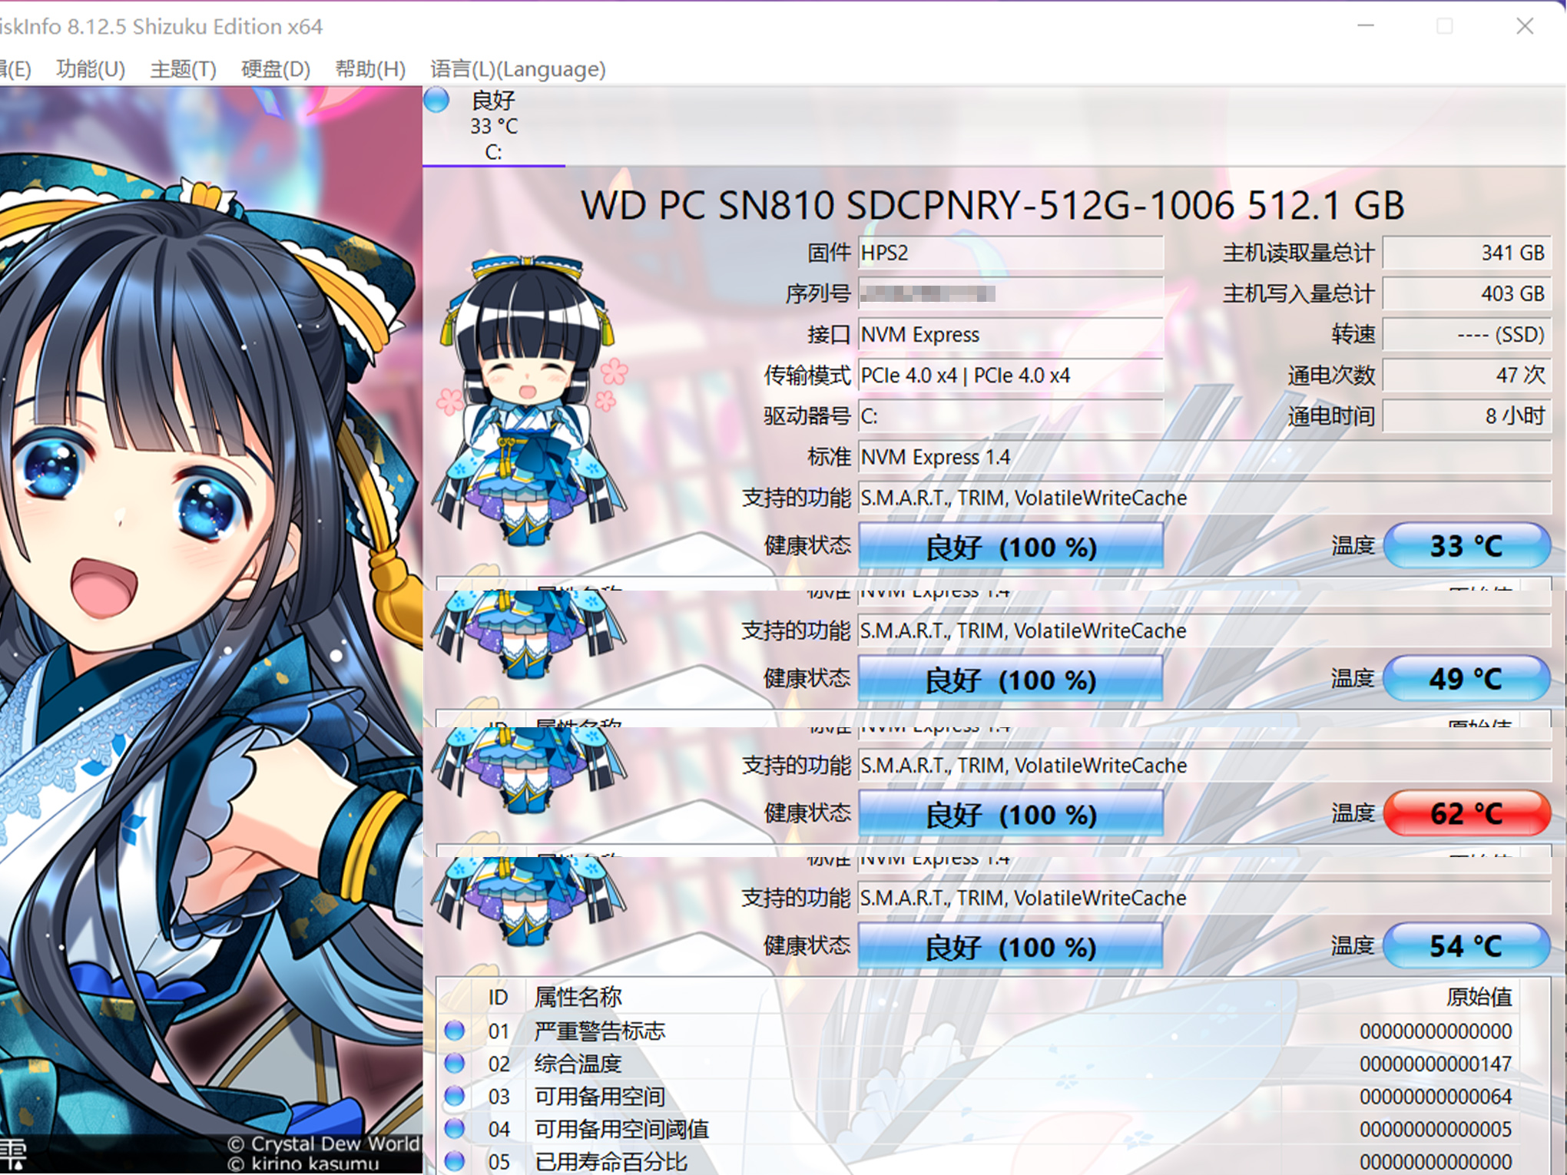
Task: Click the blue health status orb beside 良好
Action: (437, 101)
